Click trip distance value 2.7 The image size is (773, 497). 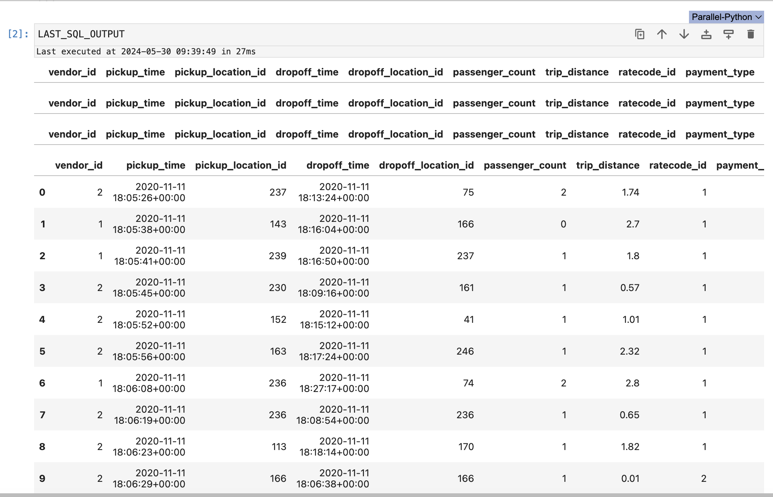point(633,224)
